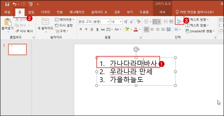The width and height of the screenshot is (224, 116).
Task: Toggle the numbered list button
Action: point(155,22)
